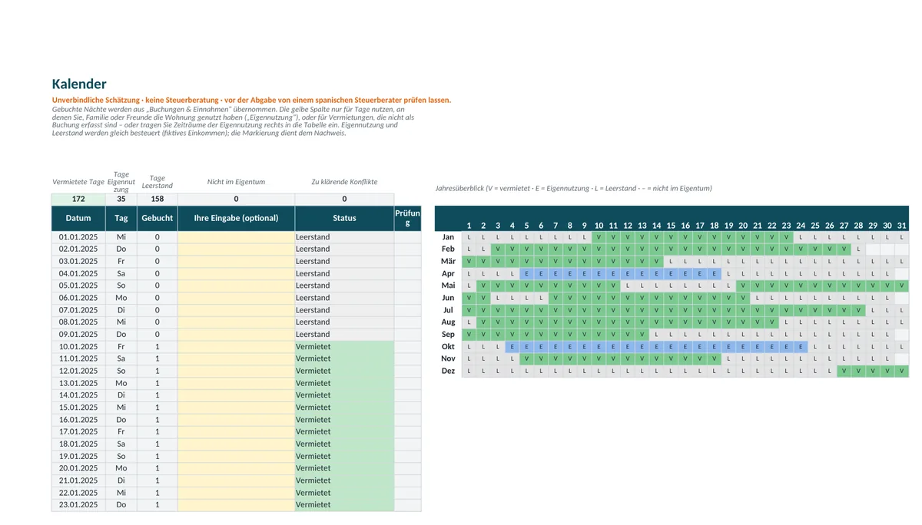Select the date cell 16.01.2025
This screenshot has height=525, width=922.
click(x=78, y=419)
